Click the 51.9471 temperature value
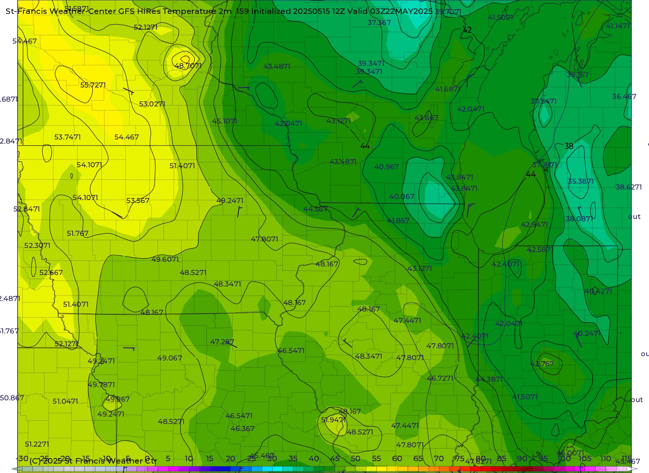649x473 pixels. (334, 420)
